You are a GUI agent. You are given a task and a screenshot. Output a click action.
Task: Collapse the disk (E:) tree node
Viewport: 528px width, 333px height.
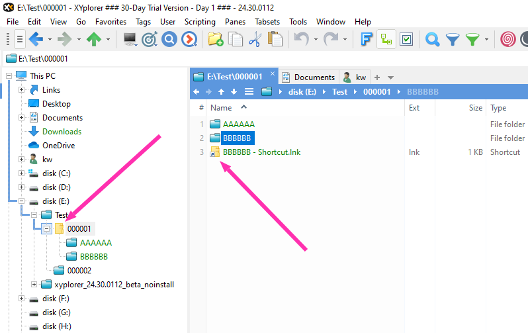pyautogui.click(x=22, y=201)
